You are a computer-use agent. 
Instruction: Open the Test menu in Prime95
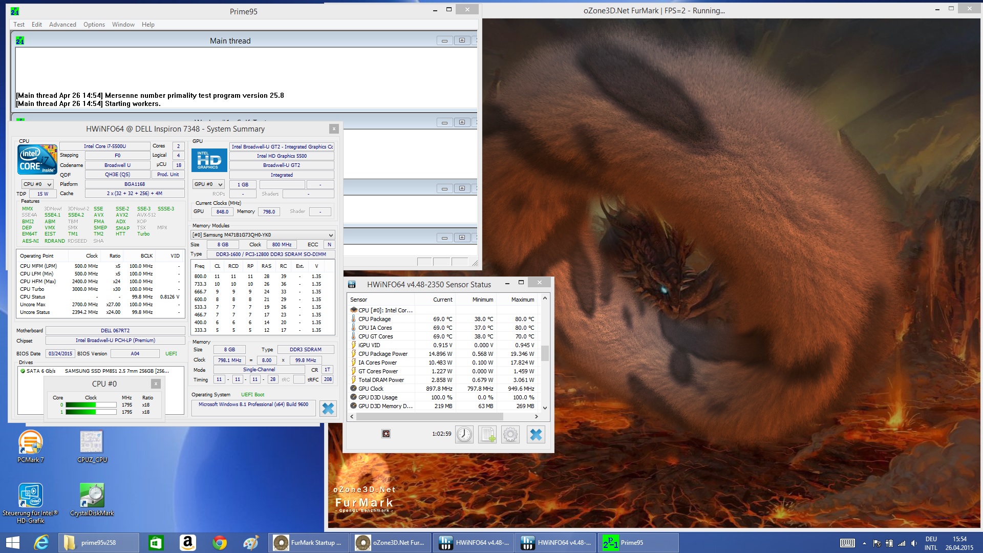coord(19,25)
